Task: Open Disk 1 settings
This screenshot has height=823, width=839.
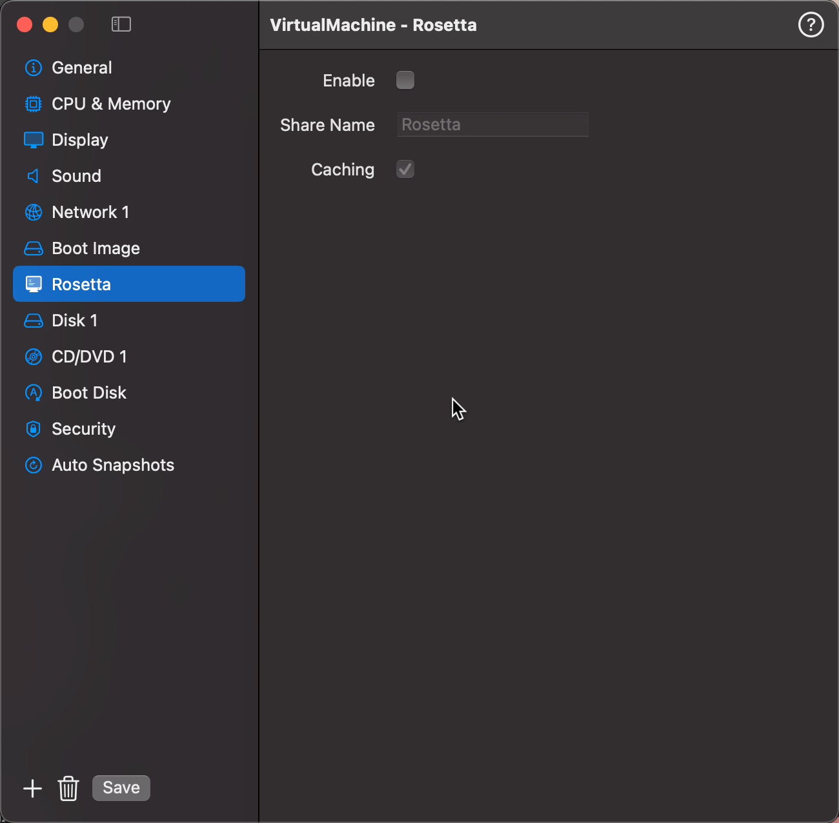Action: (x=74, y=321)
